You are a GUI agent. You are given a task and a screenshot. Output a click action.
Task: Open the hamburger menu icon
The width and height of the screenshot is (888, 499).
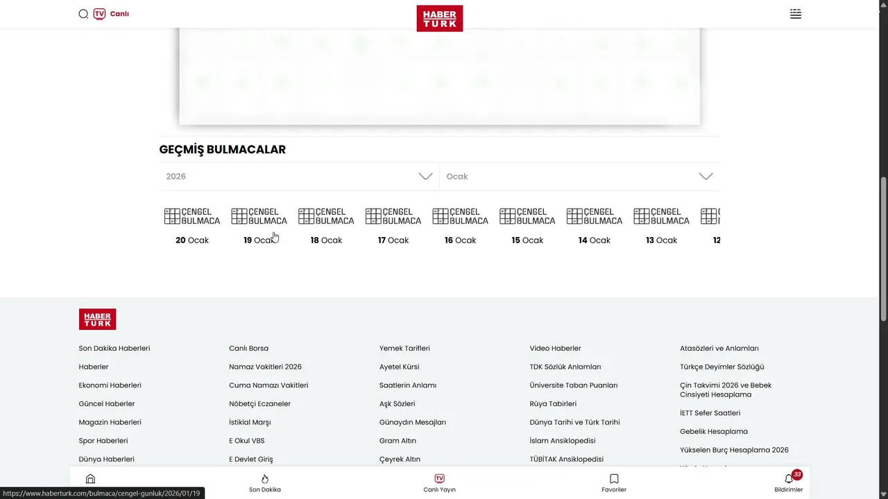(x=796, y=14)
